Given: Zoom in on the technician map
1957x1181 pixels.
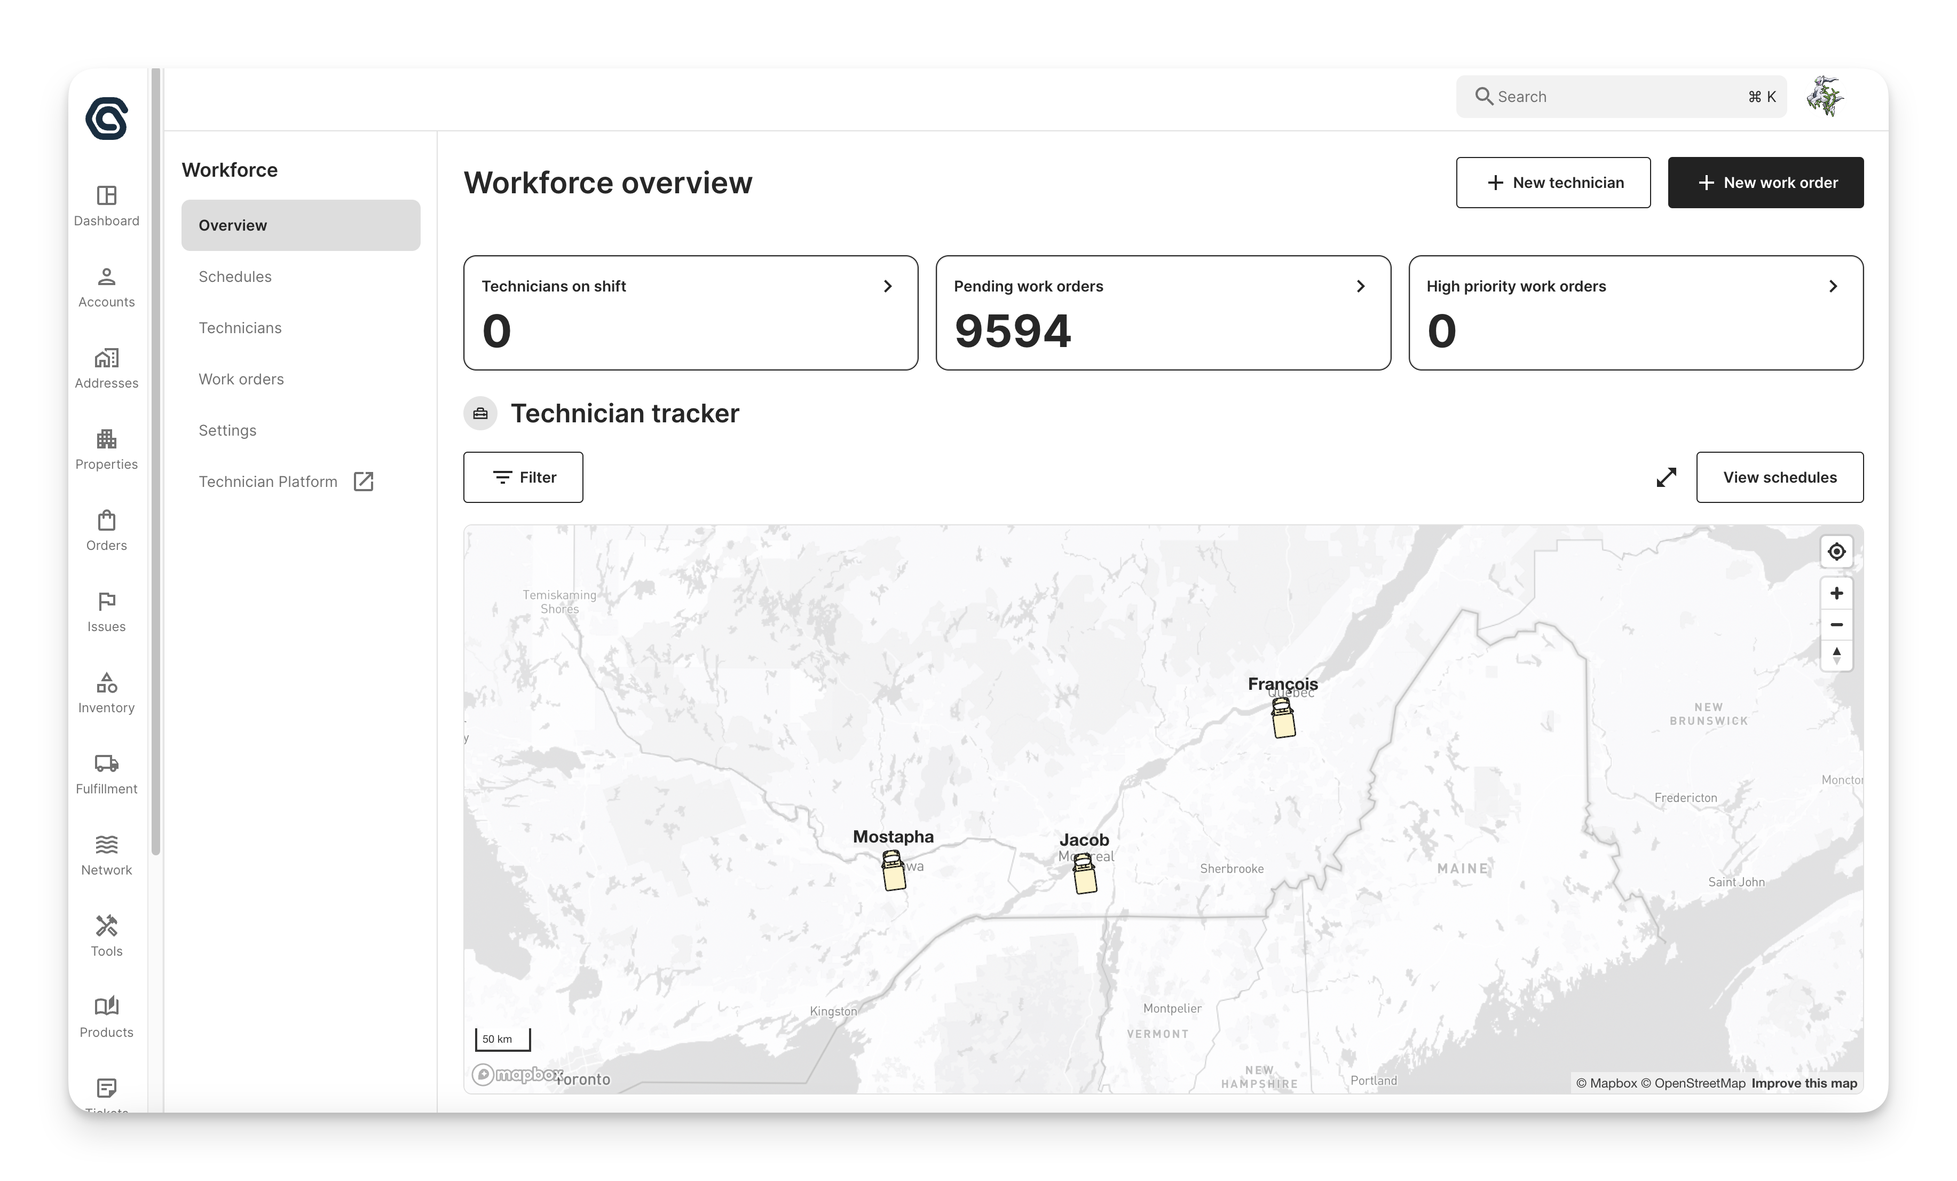Looking at the screenshot, I should [x=1836, y=593].
